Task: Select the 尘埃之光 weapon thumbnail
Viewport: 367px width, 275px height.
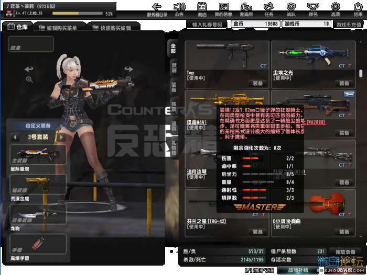Action: [313, 54]
